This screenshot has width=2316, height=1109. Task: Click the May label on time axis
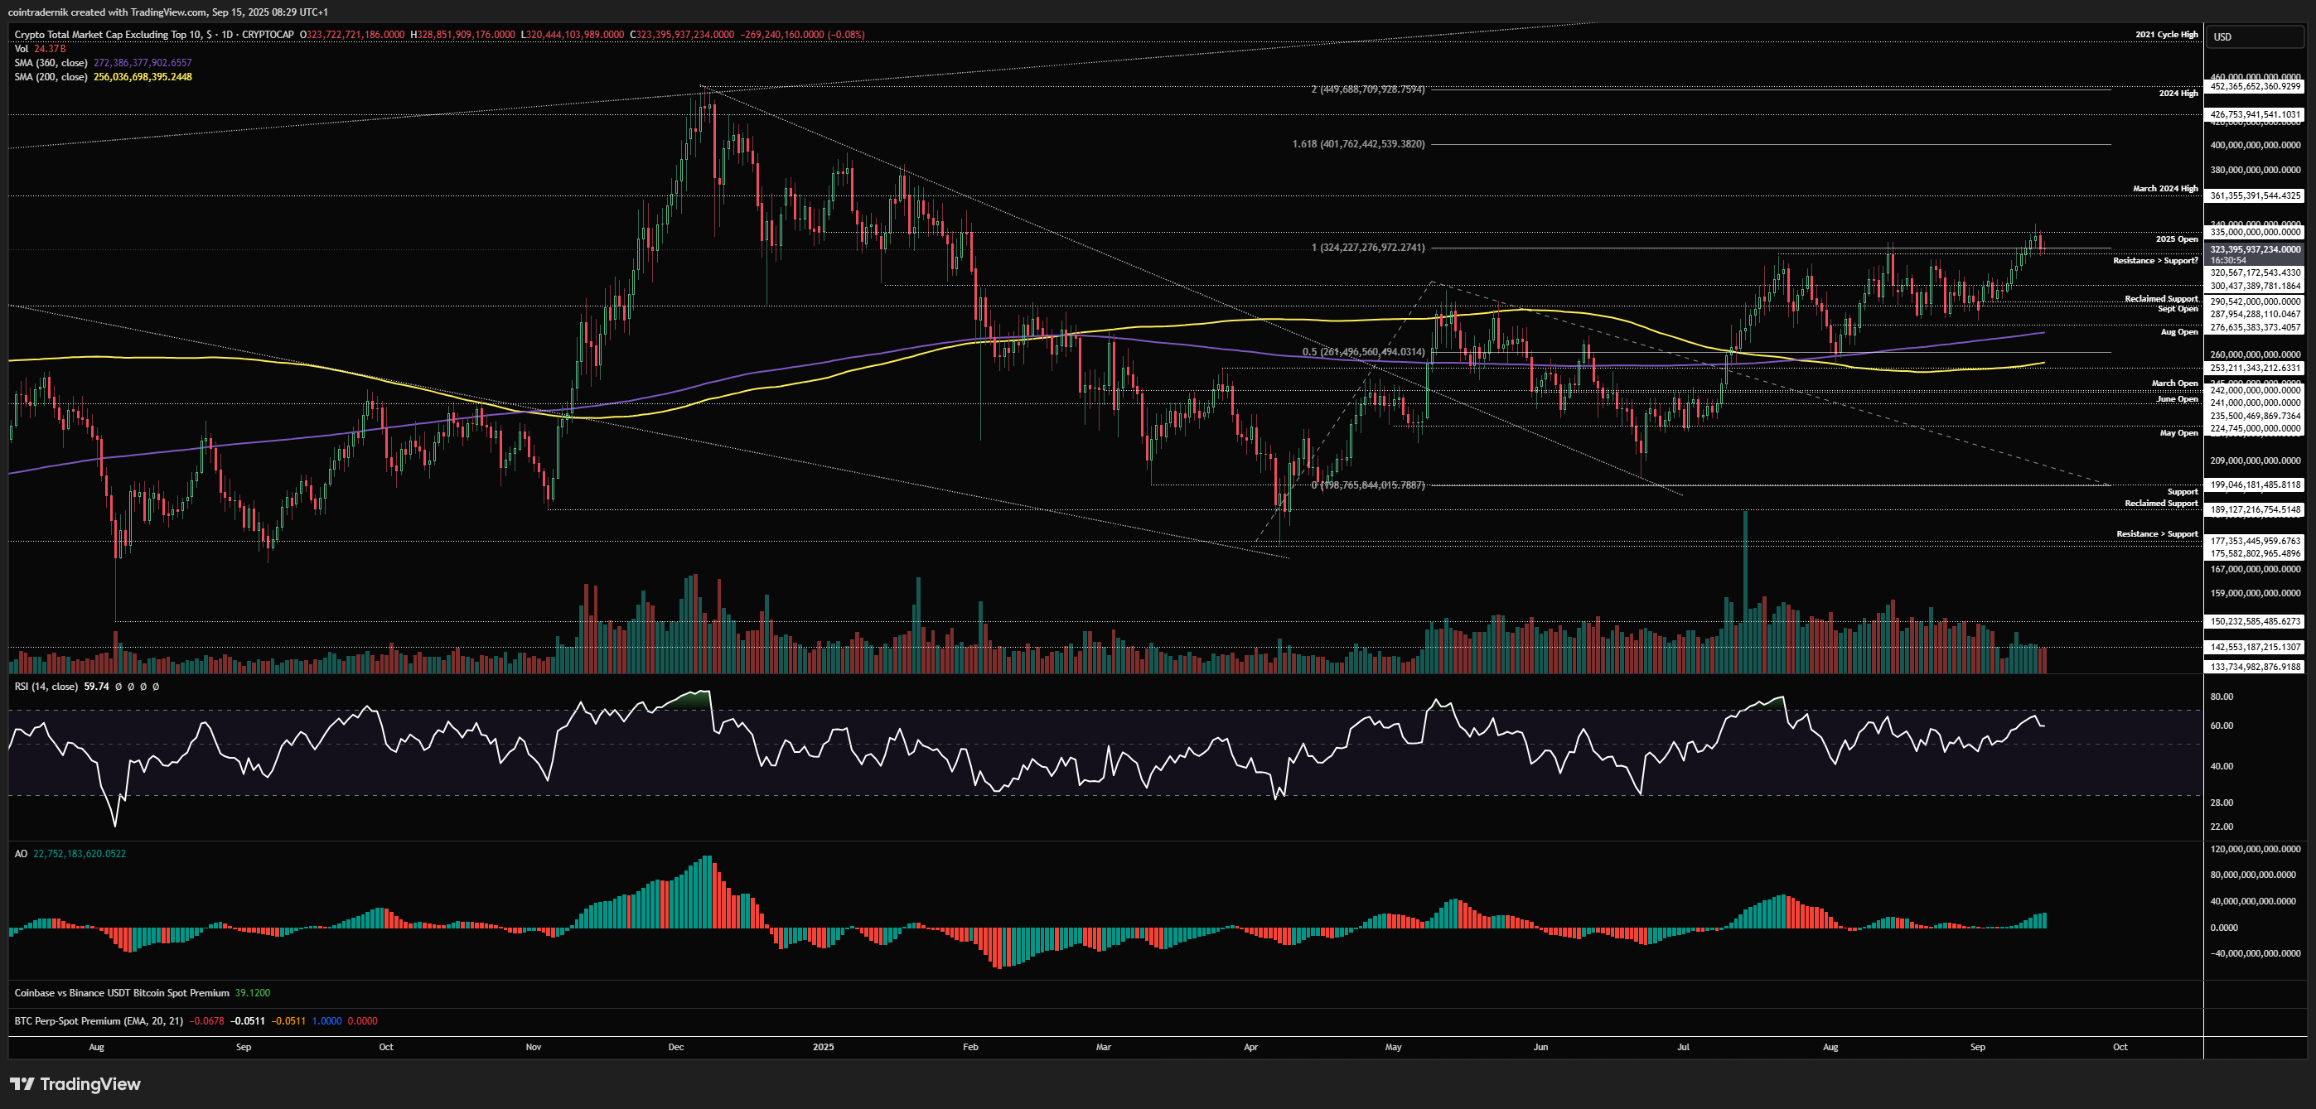(x=1394, y=1048)
